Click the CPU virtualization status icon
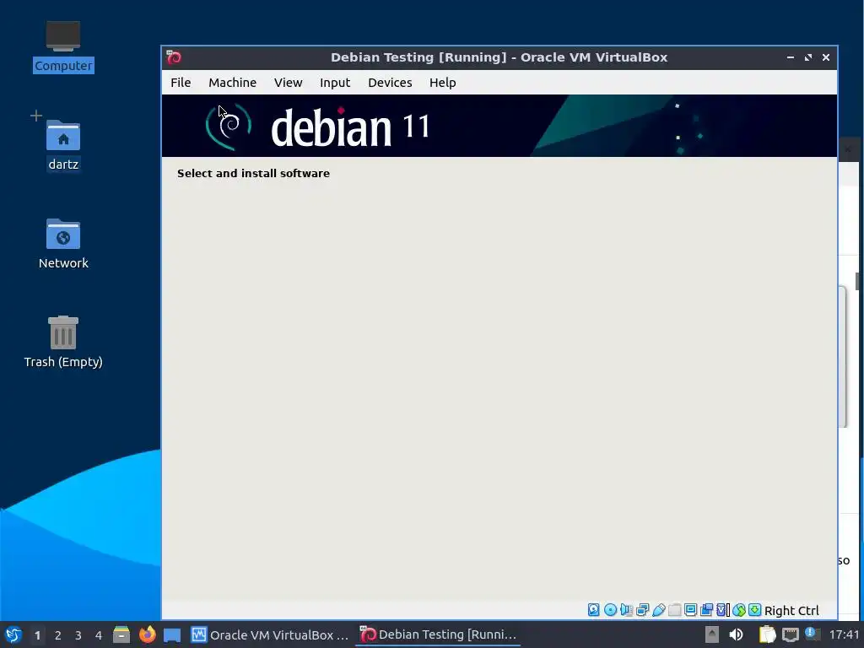The height and width of the screenshot is (648, 864). tap(722, 610)
